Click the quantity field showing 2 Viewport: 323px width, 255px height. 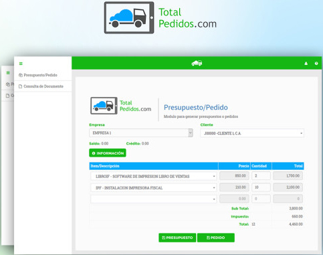pyautogui.click(x=261, y=176)
